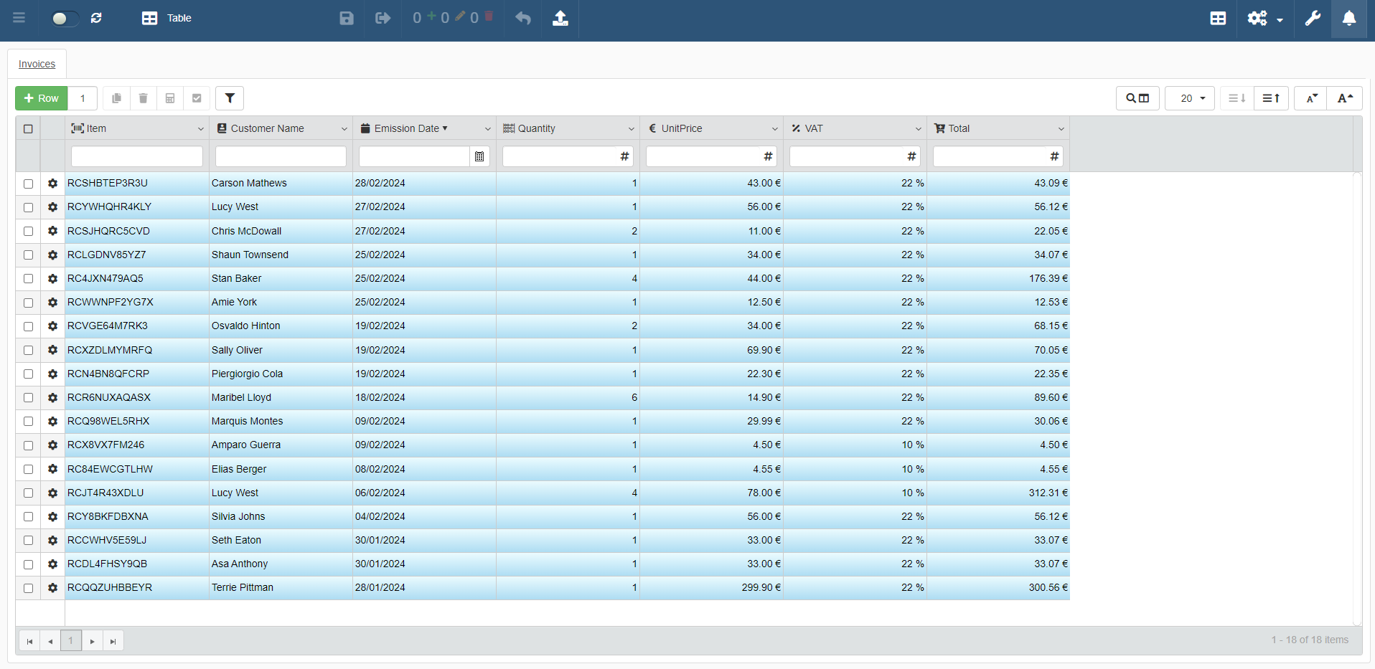Image resolution: width=1375 pixels, height=669 pixels.
Task: Click the filter funnel icon
Action: 230,98
